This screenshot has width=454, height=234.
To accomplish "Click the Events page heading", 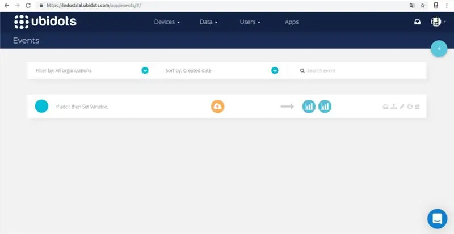I will click(x=26, y=41).
